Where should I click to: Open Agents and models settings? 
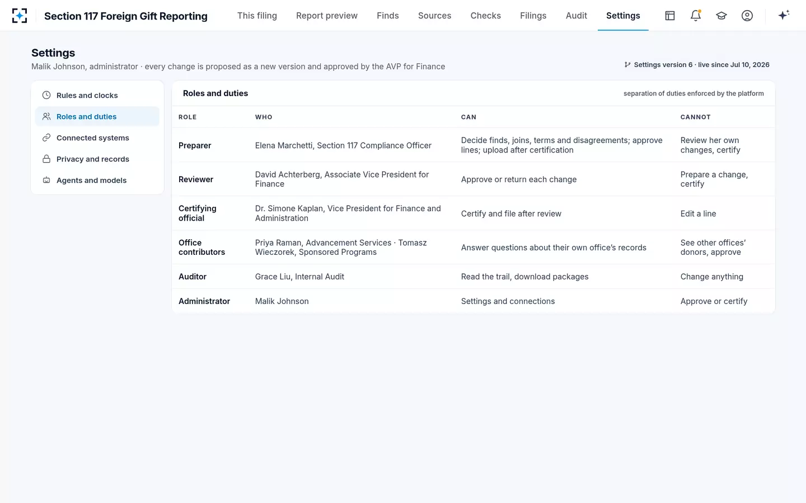[x=97, y=181]
